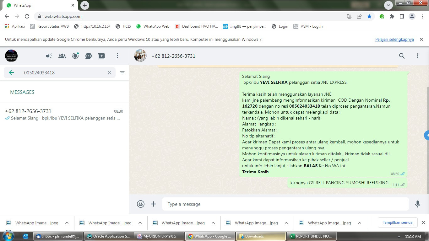Expand options for third WhatsApp Image download
429x241 pixels.
click(213, 223)
